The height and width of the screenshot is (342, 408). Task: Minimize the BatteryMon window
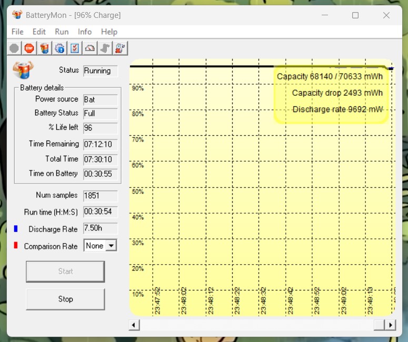tap(325, 15)
